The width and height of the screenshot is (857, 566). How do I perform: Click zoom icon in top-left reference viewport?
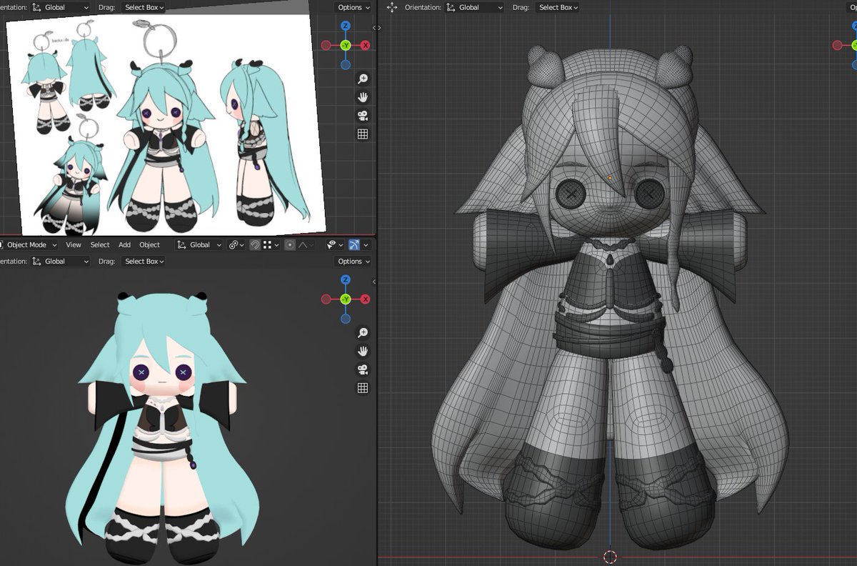click(x=363, y=79)
